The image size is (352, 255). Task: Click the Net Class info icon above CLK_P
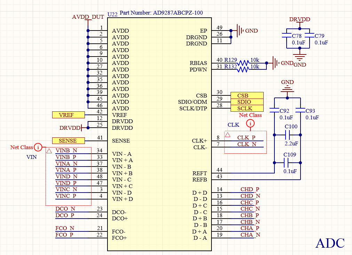pyautogui.click(x=250, y=123)
